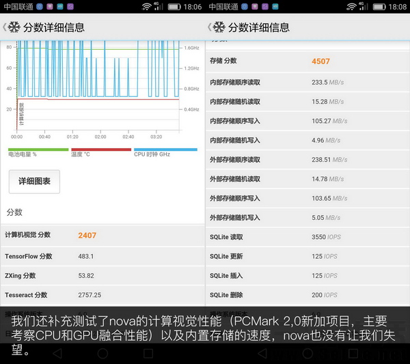410x364 pixels.
Task: Tap the TensorFlow 分数 483.1 row
Action: [102, 256]
